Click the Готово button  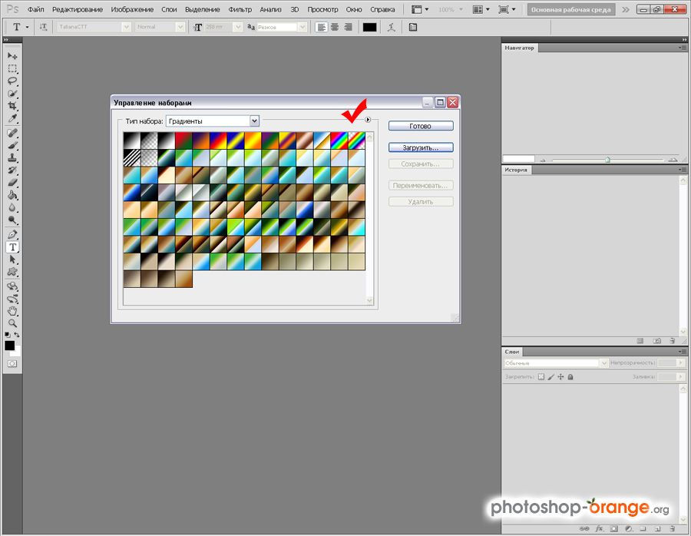pyautogui.click(x=421, y=126)
